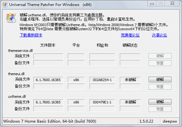Open the 远景论坛 forum link
The image size is (182, 127).
[x=159, y=35]
